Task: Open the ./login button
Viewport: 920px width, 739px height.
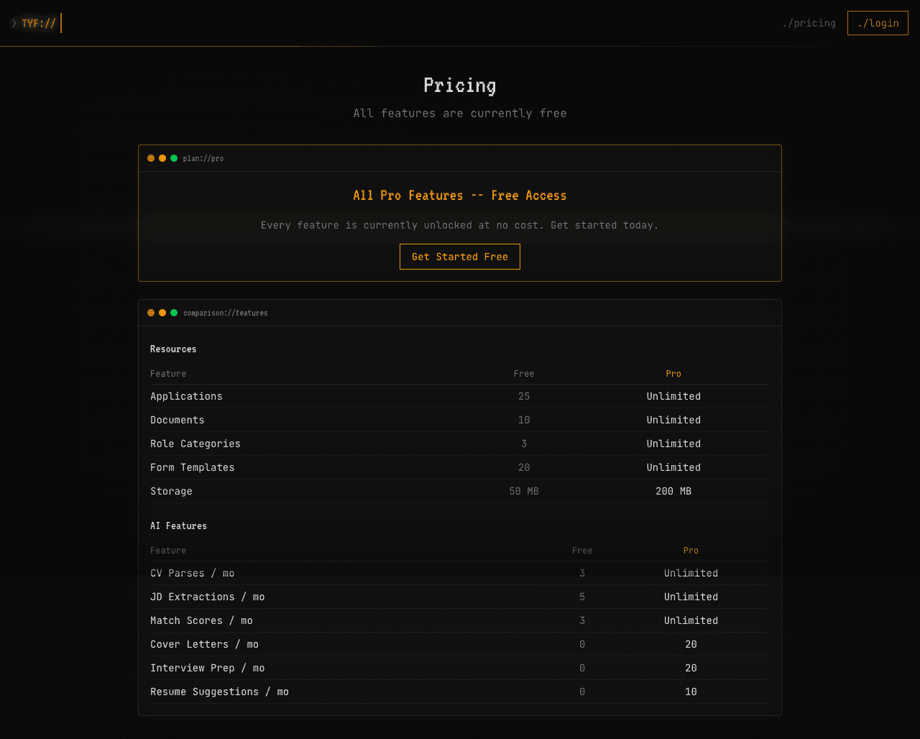Action: point(878,22)
